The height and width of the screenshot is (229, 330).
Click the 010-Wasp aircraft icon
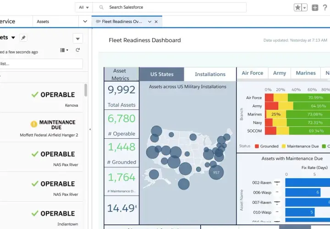coord(277,212)
